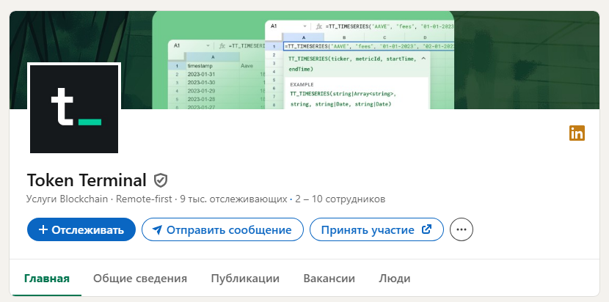Viewport: 609px width, 302px height.
Task: Click the Token Terminal company logo
Action: pyautogui.click(x=74, y=108)
